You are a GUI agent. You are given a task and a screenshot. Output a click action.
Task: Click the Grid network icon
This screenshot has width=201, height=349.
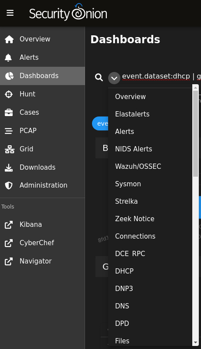point(10,149)
